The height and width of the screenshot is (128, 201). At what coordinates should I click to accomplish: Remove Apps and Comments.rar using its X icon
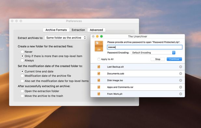(181, 87)
